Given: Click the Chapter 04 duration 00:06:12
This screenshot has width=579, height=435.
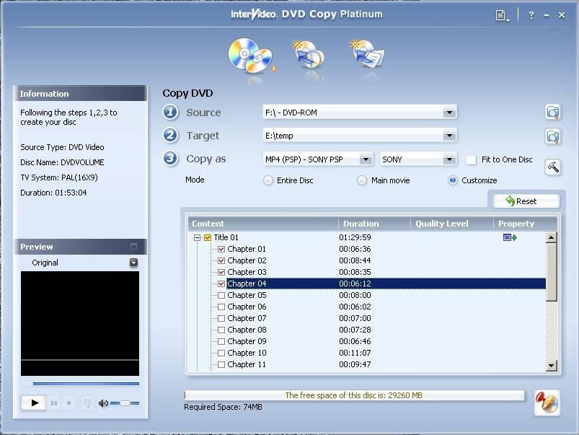Looking at the screenshot, I should (x=355, y=284).
